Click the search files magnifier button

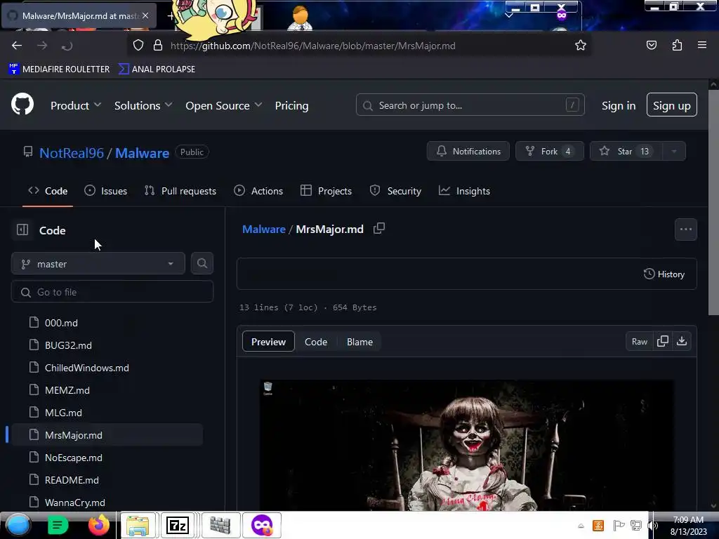pyautogui.click(x=202, y=264)
